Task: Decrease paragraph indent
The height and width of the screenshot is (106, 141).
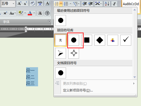Action: [x=84, y=4]
